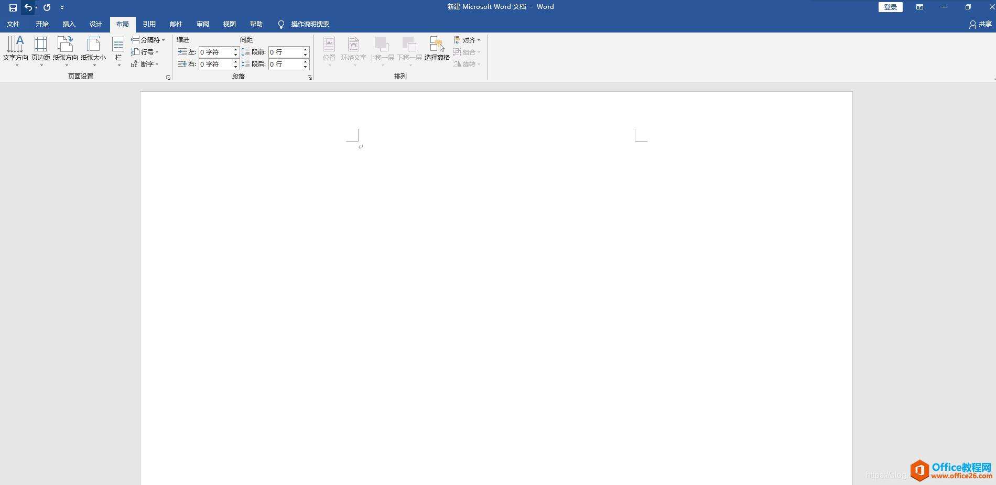
Task: Click the 上移一层 bring forward button
Action: (x=382, y=51)
